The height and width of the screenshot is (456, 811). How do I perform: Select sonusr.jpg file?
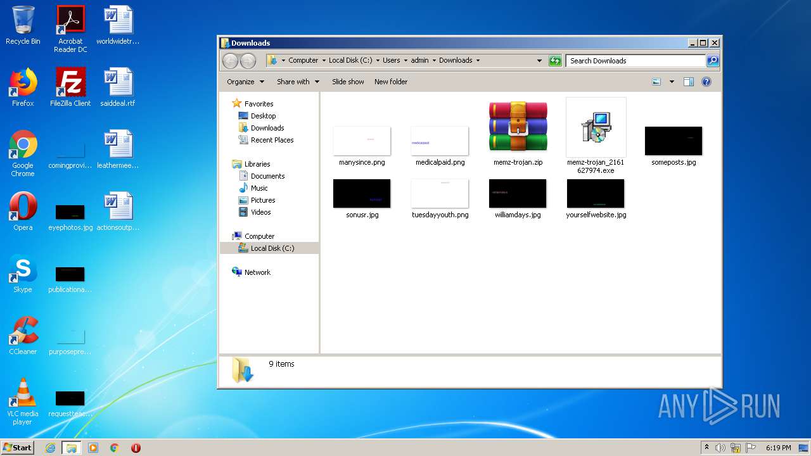pos(362,198)
